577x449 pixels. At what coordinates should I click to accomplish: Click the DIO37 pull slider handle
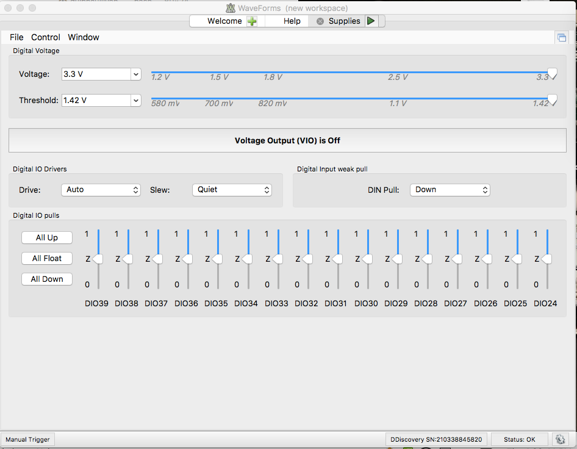tap(157, 259)
